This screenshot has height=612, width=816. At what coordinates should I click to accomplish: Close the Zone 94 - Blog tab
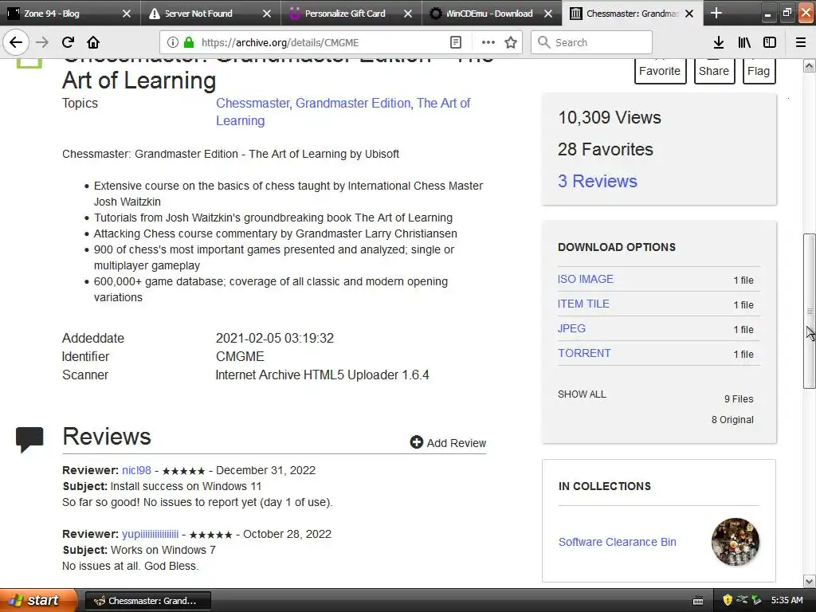[127, 14]
